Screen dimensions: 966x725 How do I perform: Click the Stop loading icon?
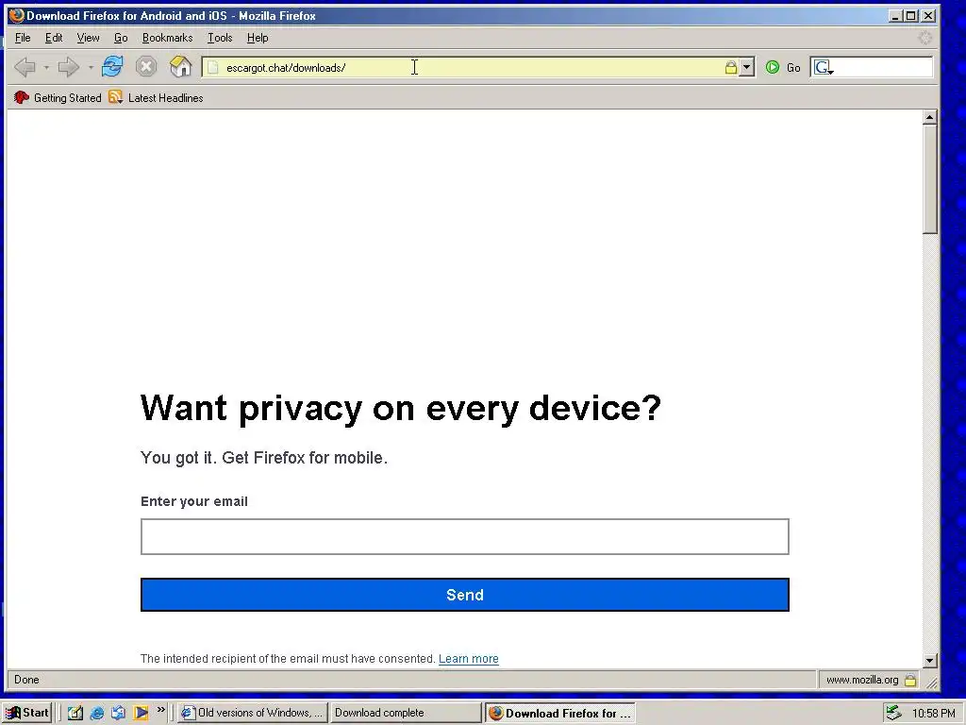coord(146,66)
